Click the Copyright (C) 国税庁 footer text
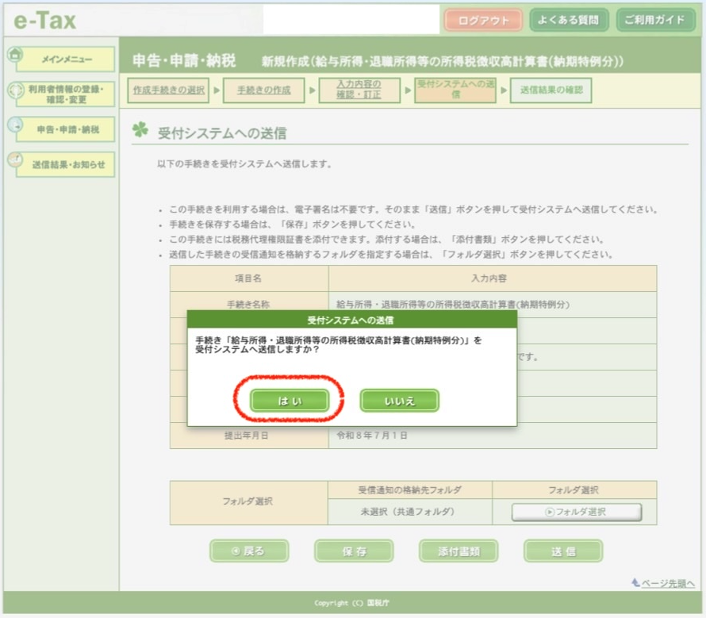Viewport: 706px width, 618px height. point(351,603)
